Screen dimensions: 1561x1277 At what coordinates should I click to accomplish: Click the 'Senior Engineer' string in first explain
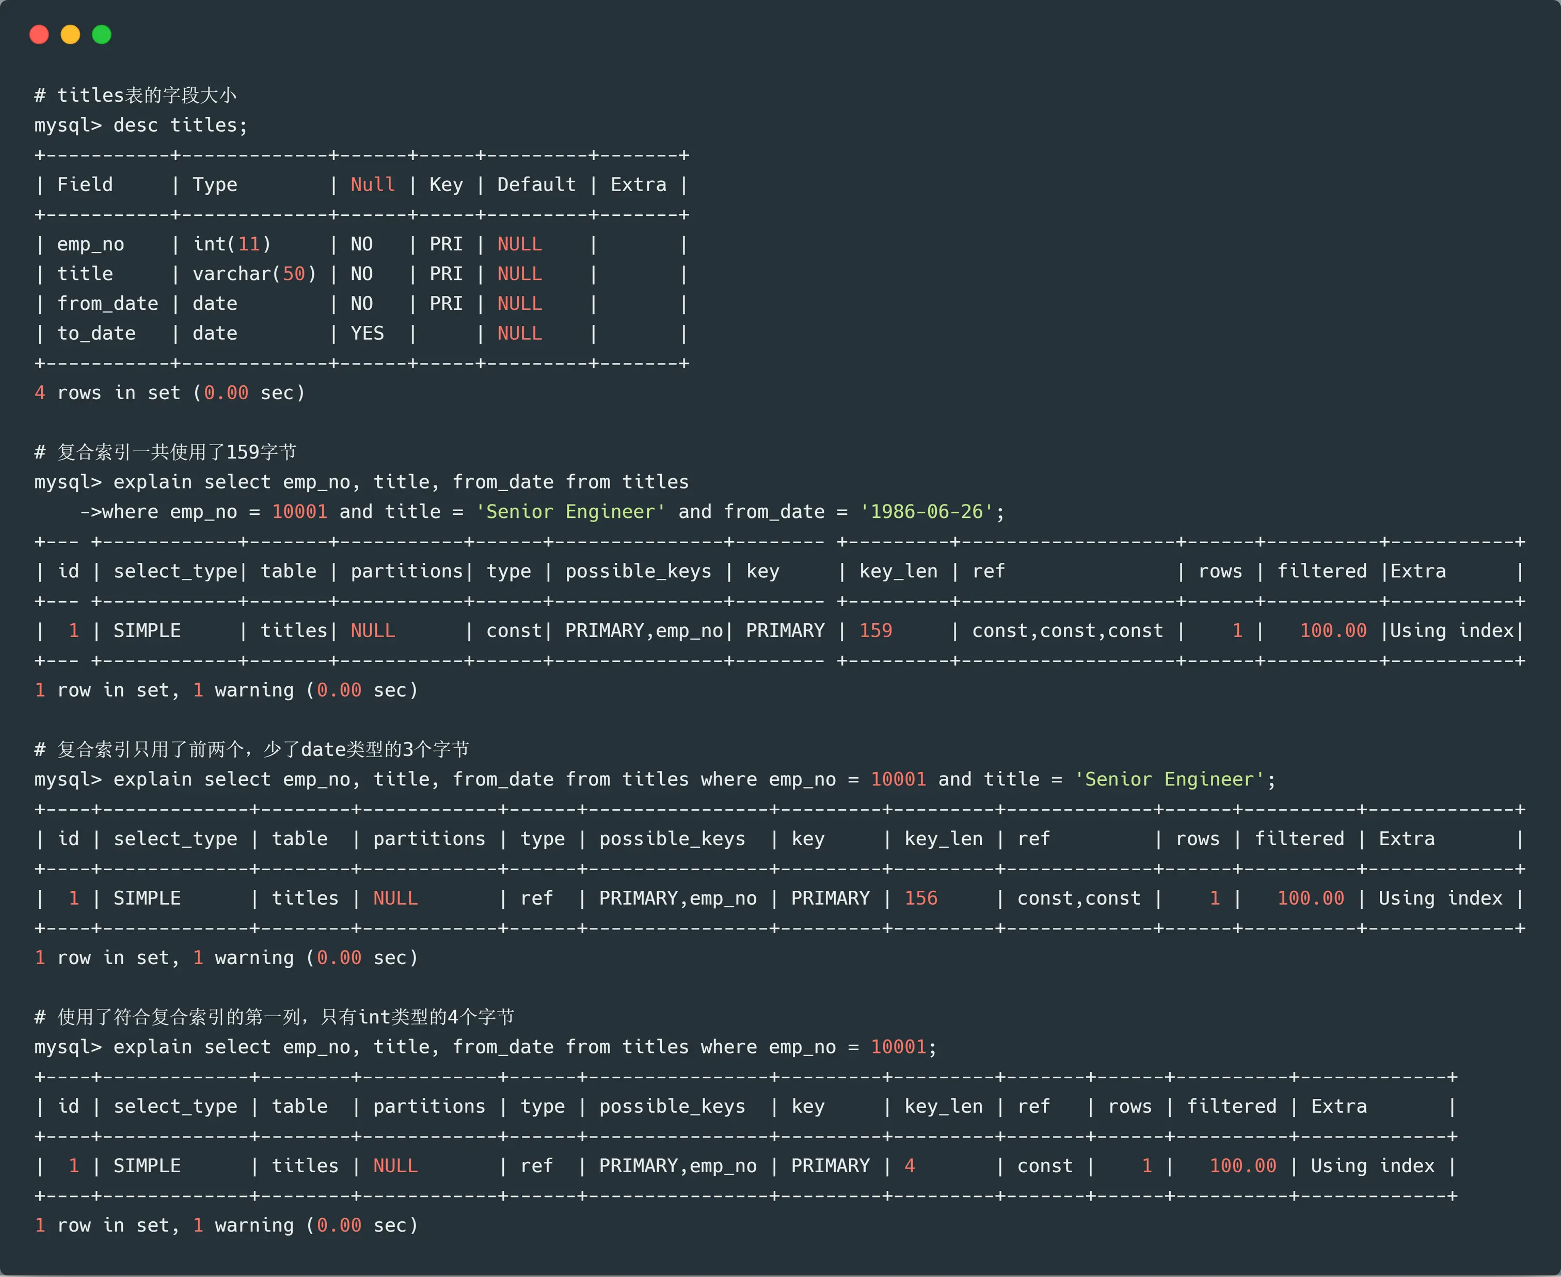570,511
